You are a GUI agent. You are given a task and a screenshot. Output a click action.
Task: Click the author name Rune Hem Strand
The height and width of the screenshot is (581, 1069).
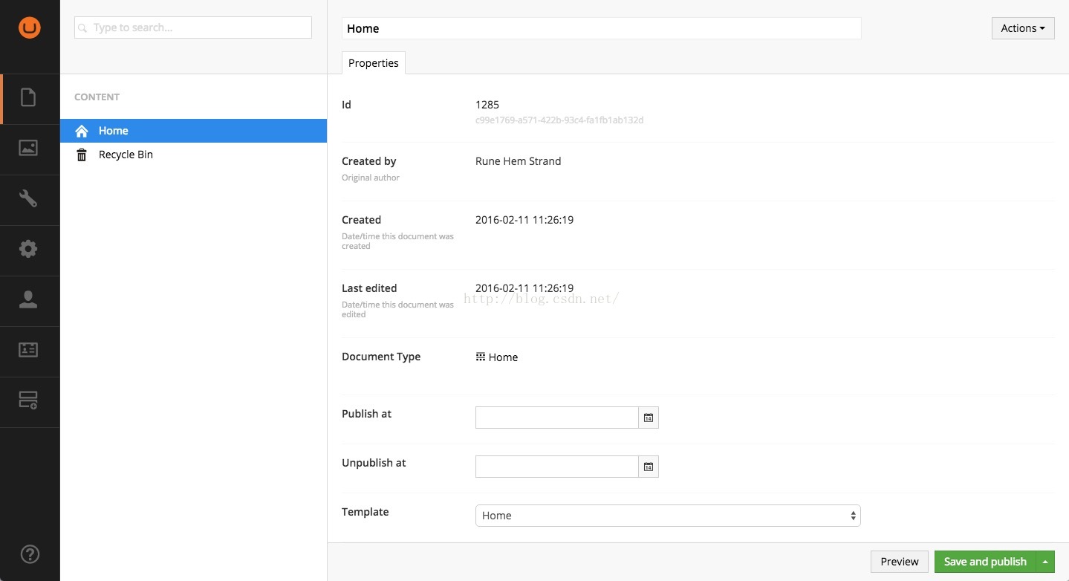coord(519,161)
